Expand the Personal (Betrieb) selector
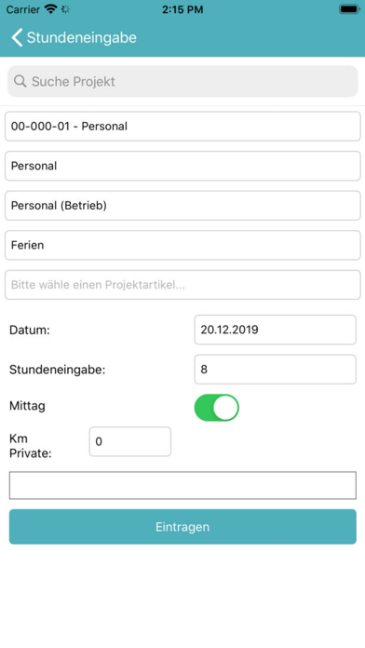This screenshot has width=365, height=648. [182, 206]
